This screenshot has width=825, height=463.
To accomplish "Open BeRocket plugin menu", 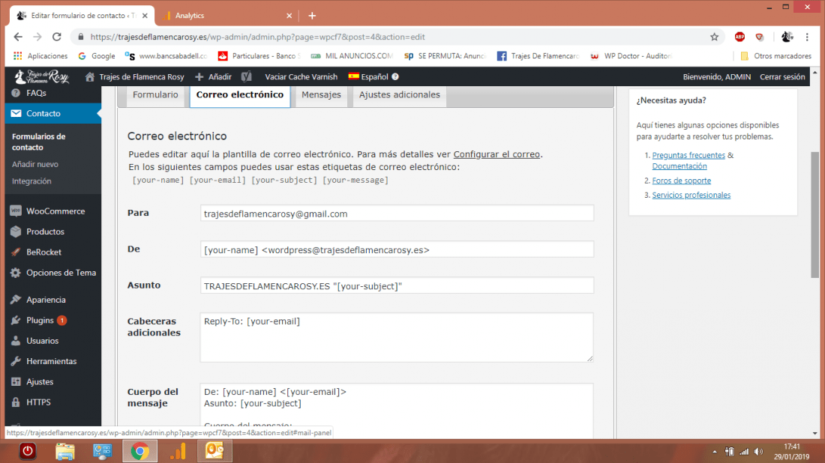I will tap(52, 252).
